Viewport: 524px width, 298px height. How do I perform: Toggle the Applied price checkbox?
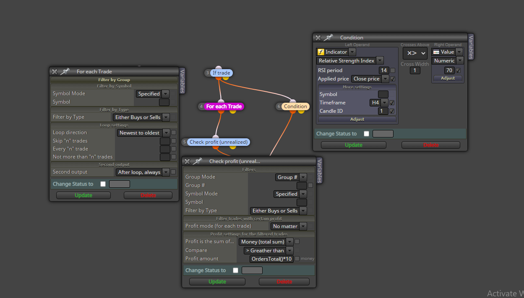(393, 79)
